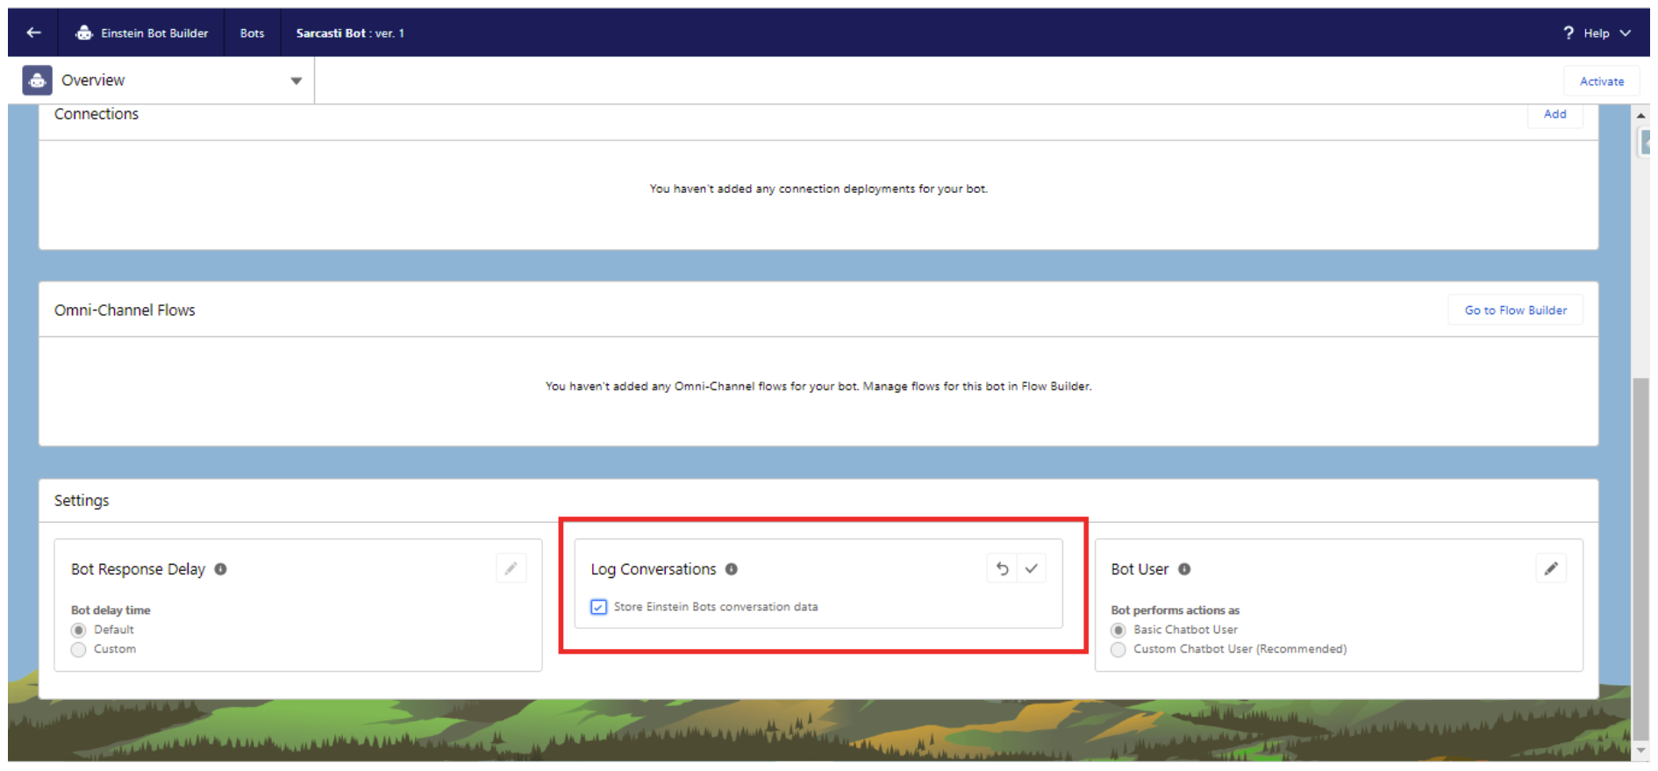Show info tooltip for Bot Response Delay
Image resolution: width=1658 pixels, height=771 pixels.
(x=221, y=569)
